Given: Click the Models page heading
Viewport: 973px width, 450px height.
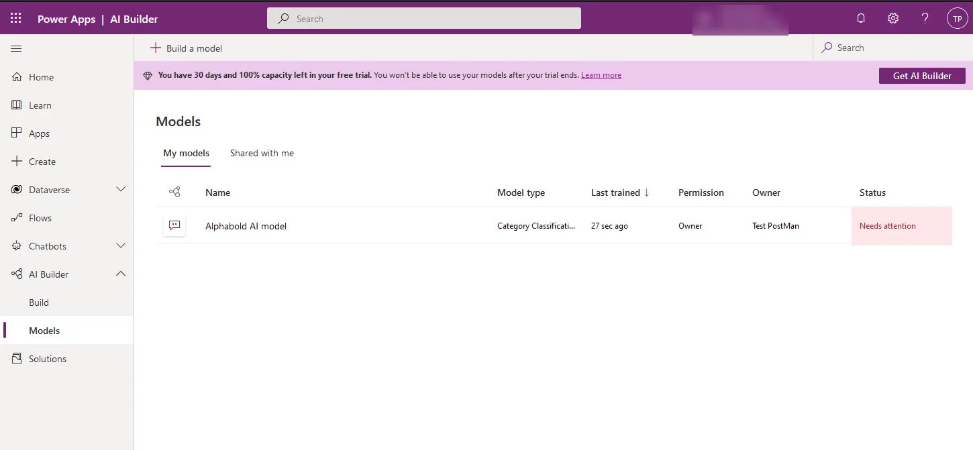Looking at the screenshot, I should (178, 121).
